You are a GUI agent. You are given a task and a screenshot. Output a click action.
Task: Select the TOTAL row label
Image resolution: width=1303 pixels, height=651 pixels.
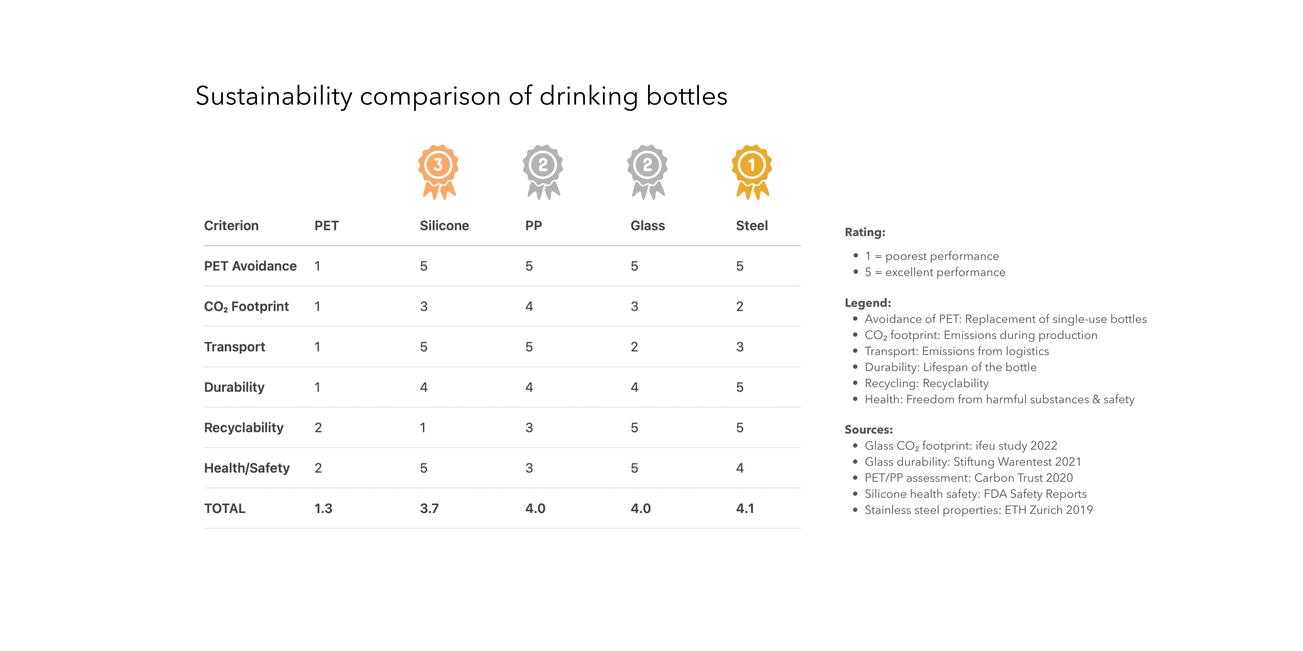point(225,509)
